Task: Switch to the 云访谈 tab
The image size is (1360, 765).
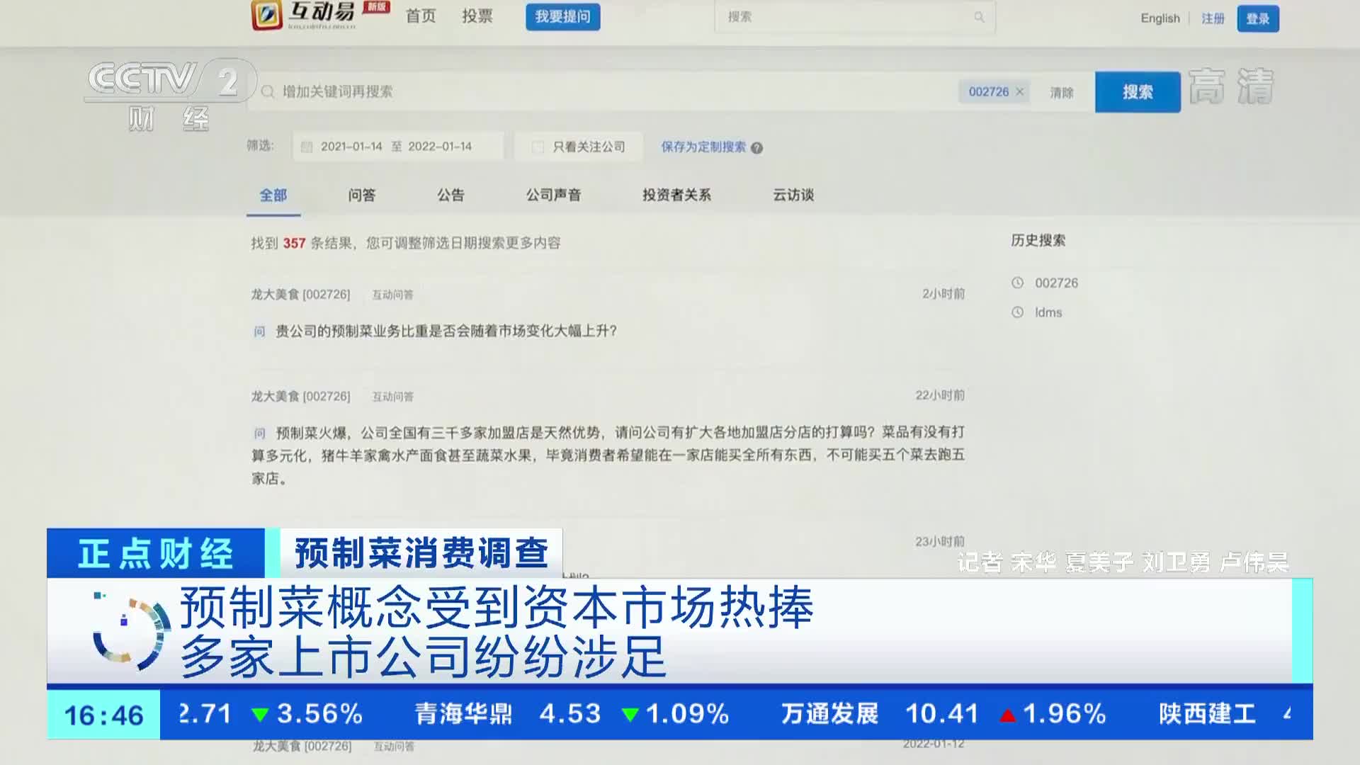Action: (793, 195)
